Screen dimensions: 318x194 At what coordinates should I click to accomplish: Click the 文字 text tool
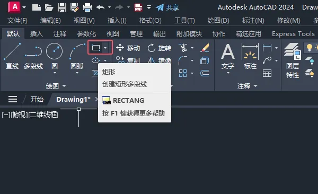228,57
